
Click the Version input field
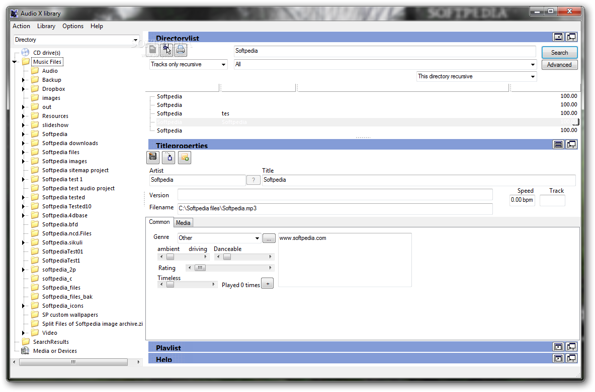335,195
